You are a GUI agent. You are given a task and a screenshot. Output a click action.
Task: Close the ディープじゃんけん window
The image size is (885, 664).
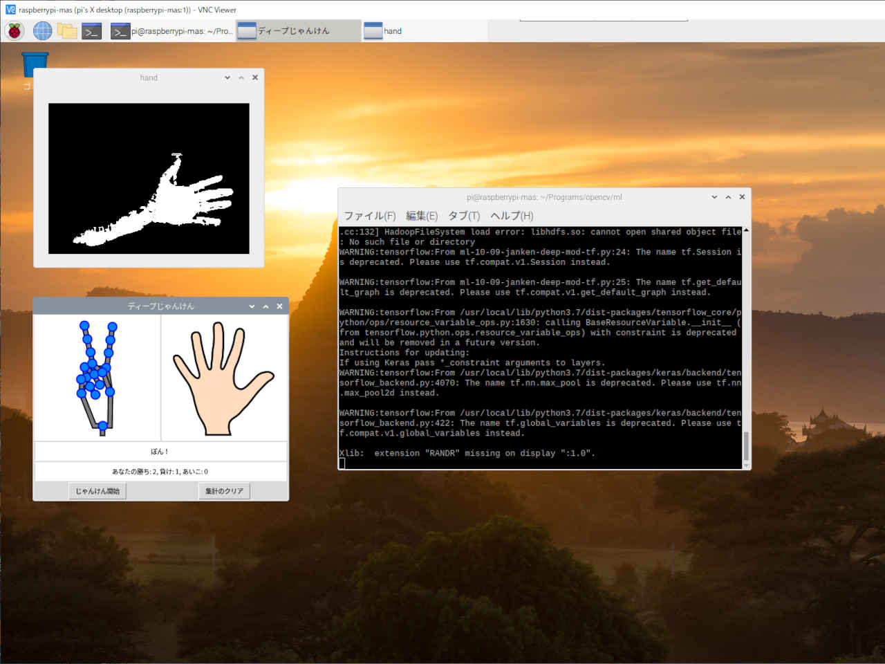(x=279, y=306)
